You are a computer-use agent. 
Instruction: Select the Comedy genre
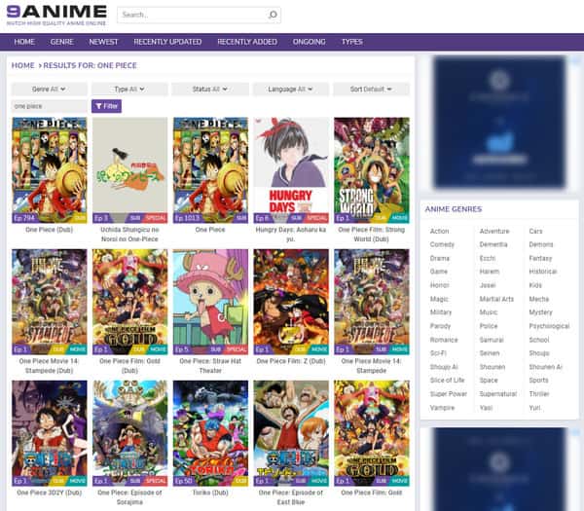[x=442, y=244]
